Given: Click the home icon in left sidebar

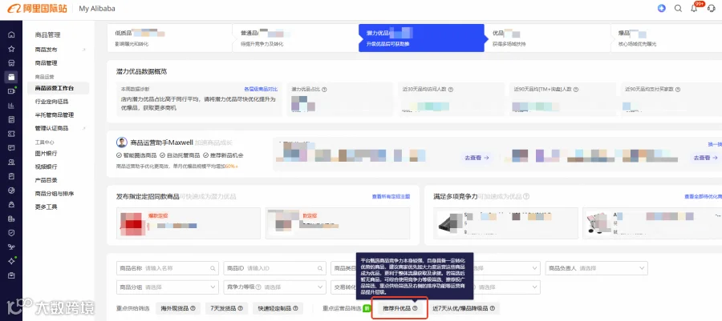Looking at the screenshot, I should [11, 34].
